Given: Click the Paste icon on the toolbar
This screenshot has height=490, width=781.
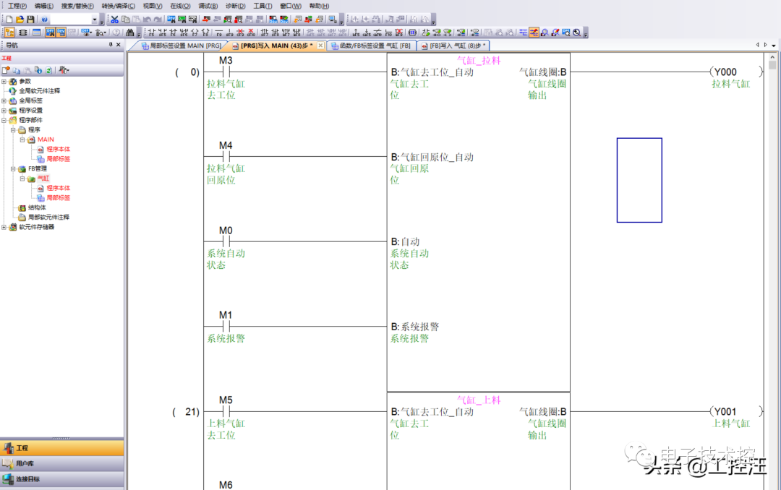Looking at the screenshot, I should pyautogui.click(x=136, y=19).
